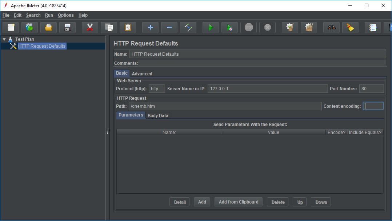The height and width of the screenshot is (221, 392).
Task: Click the Add from Clipboard button
Action: point(239,202)
